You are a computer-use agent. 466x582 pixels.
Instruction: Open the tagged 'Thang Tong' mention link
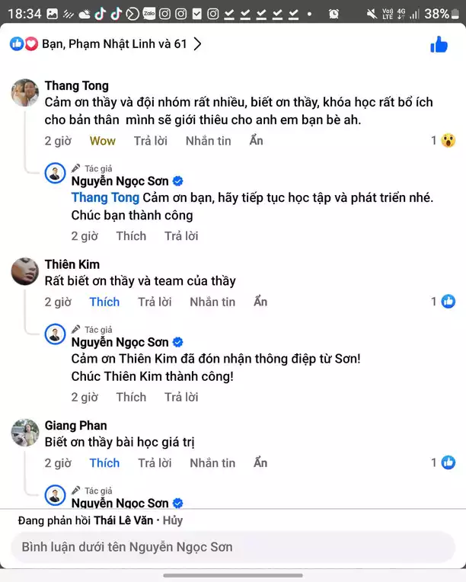coord(105,198)
